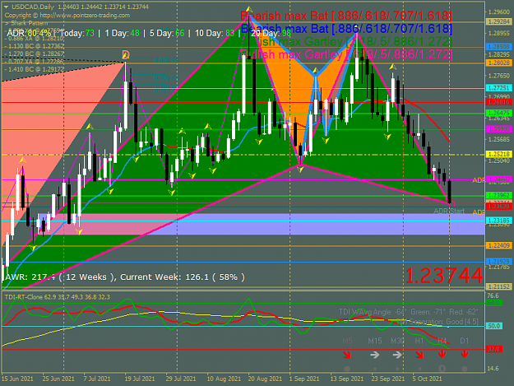Viewport: 514px width, 386px height.
Task: Click the AWR 12 Weeks summary text
Action: pos(125,277)
